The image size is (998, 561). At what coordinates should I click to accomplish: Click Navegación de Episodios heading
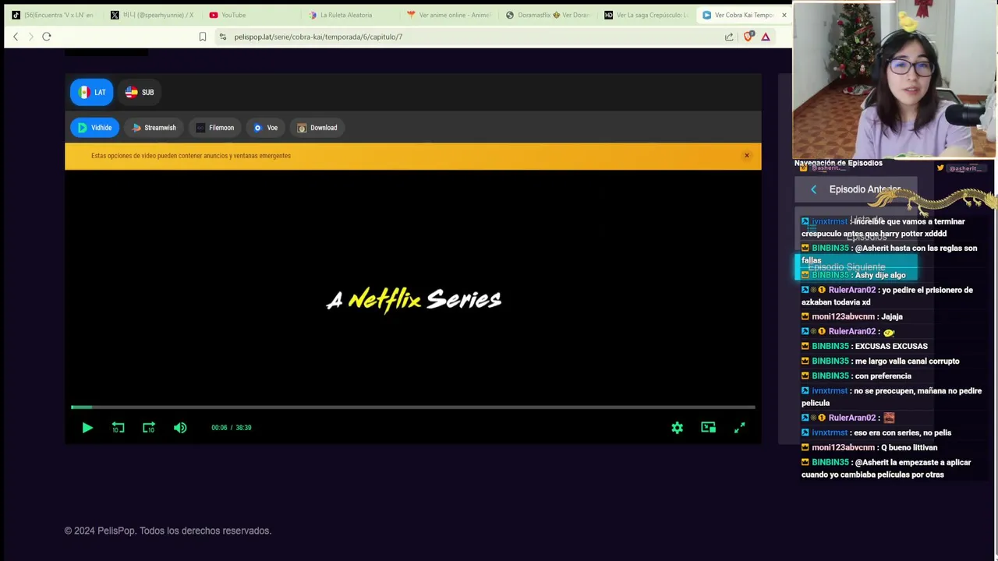click(838, 163)
